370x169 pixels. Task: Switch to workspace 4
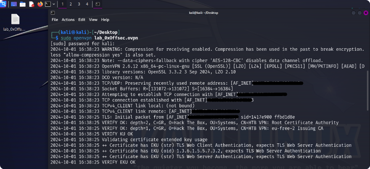click(87, 4)
